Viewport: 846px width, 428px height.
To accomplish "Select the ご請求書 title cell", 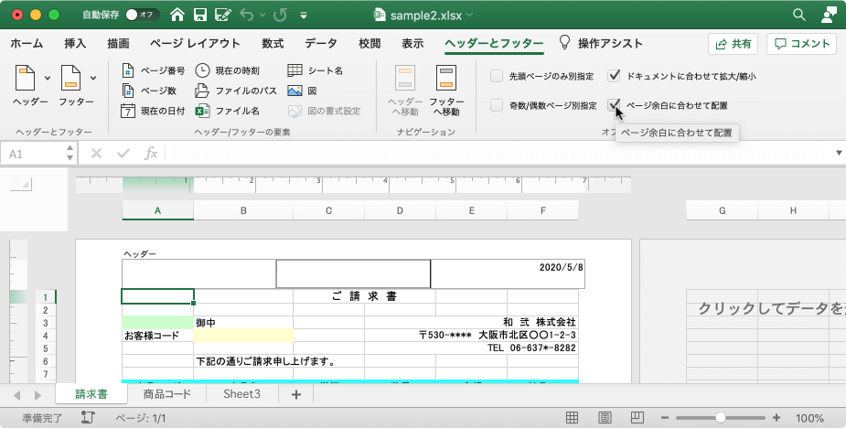I will coord(364,296).
